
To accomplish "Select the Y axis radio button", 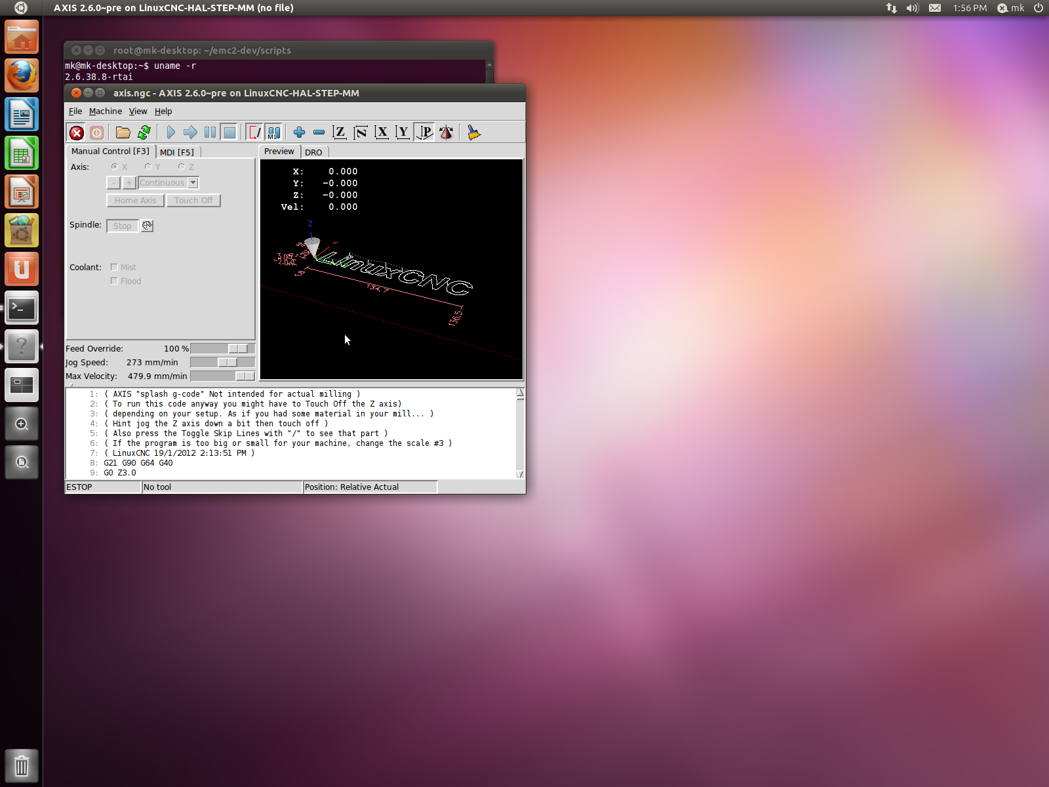I will (x=148, y=167).
